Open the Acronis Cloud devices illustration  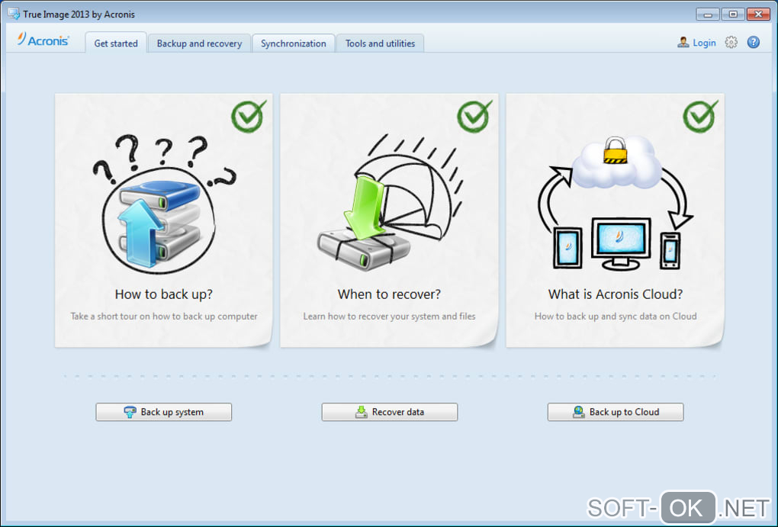pos(616,202)
